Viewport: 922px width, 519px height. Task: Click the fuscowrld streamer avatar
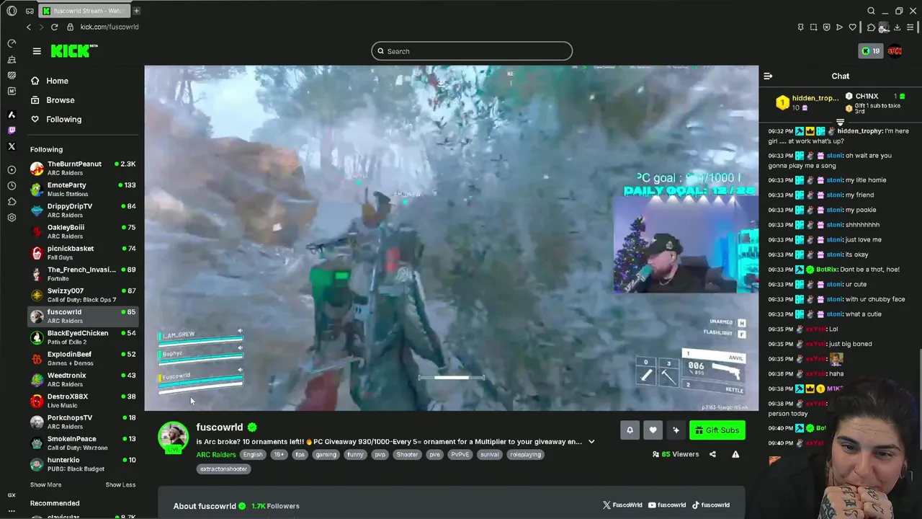tap(174, 436)
